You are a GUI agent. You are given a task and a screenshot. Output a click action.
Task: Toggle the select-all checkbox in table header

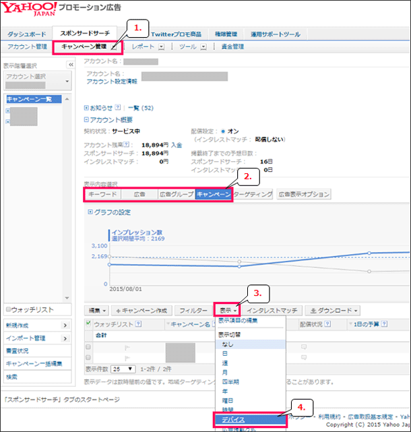tap(88, 323)
